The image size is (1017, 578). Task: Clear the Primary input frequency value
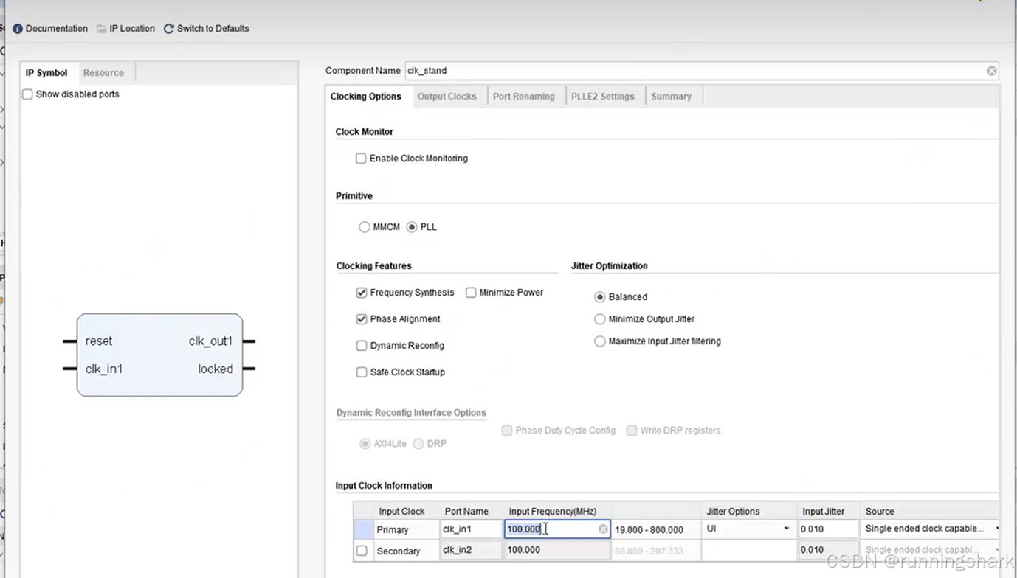[x=603, y=529]
